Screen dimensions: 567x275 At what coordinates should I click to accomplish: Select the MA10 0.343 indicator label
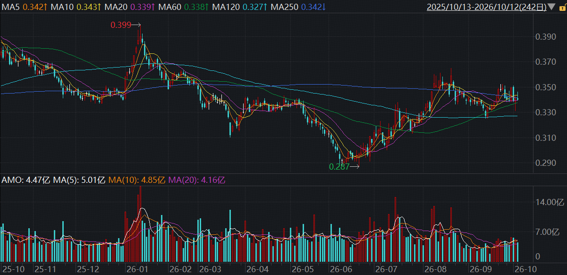tap(76, 7)
